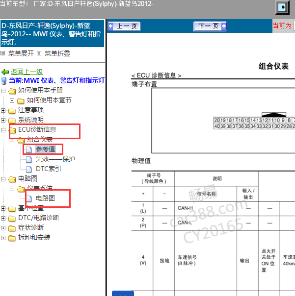Click the open folder icon of 如何使用本手册

12,91
